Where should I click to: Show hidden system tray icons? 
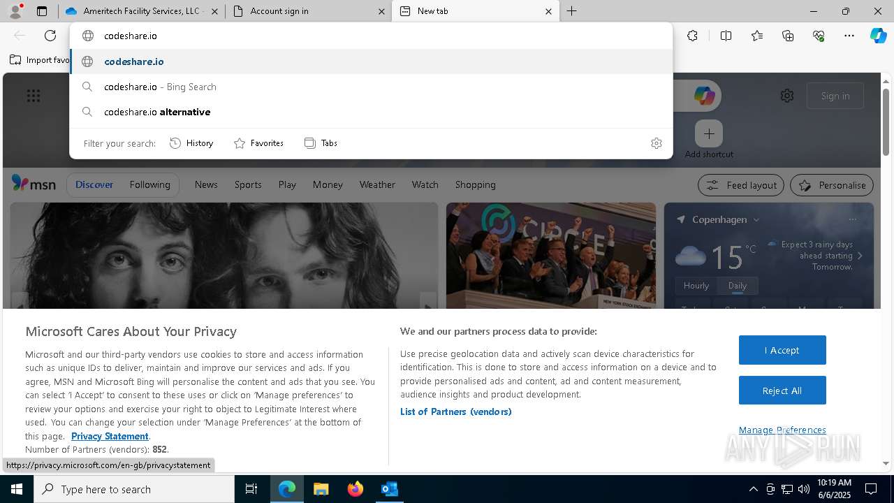[753, 489]
